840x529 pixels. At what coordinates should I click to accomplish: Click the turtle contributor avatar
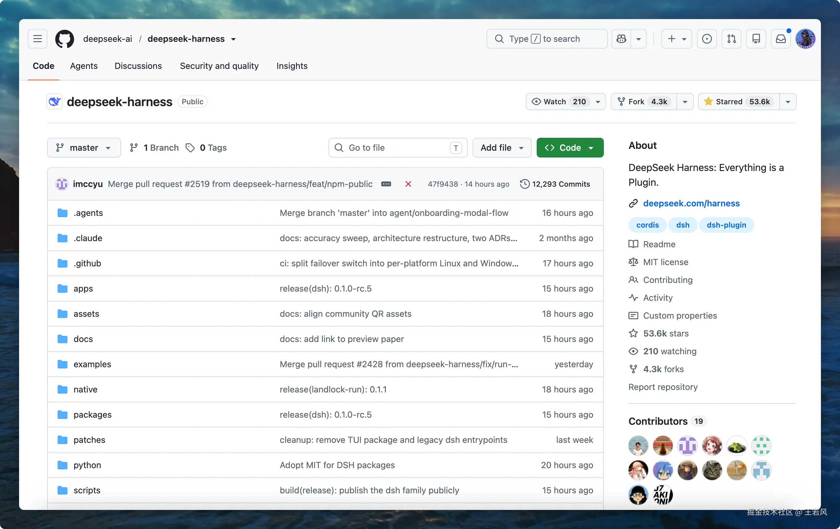(737, 446)
